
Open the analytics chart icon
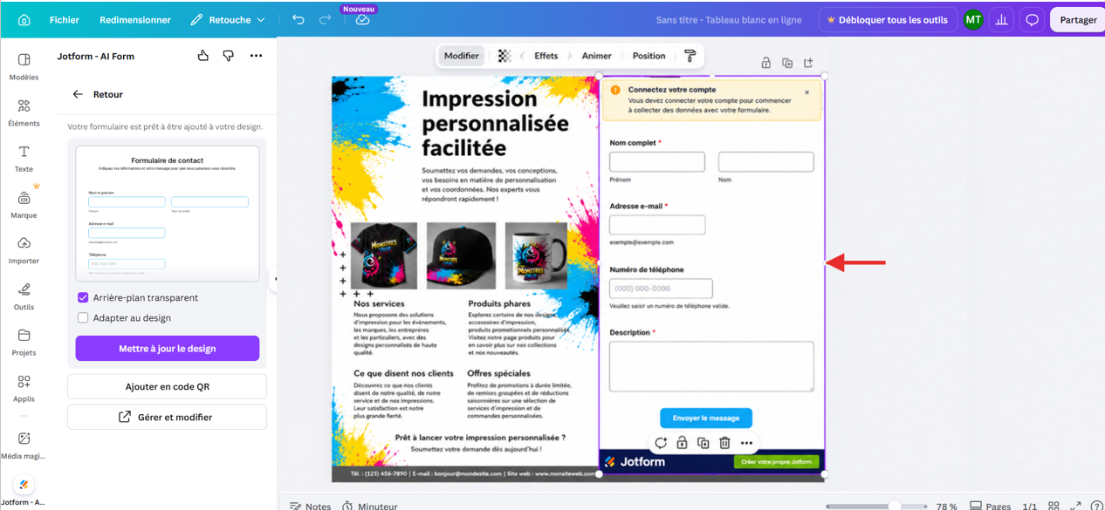pyautogui.click(x=1001, y=19)
